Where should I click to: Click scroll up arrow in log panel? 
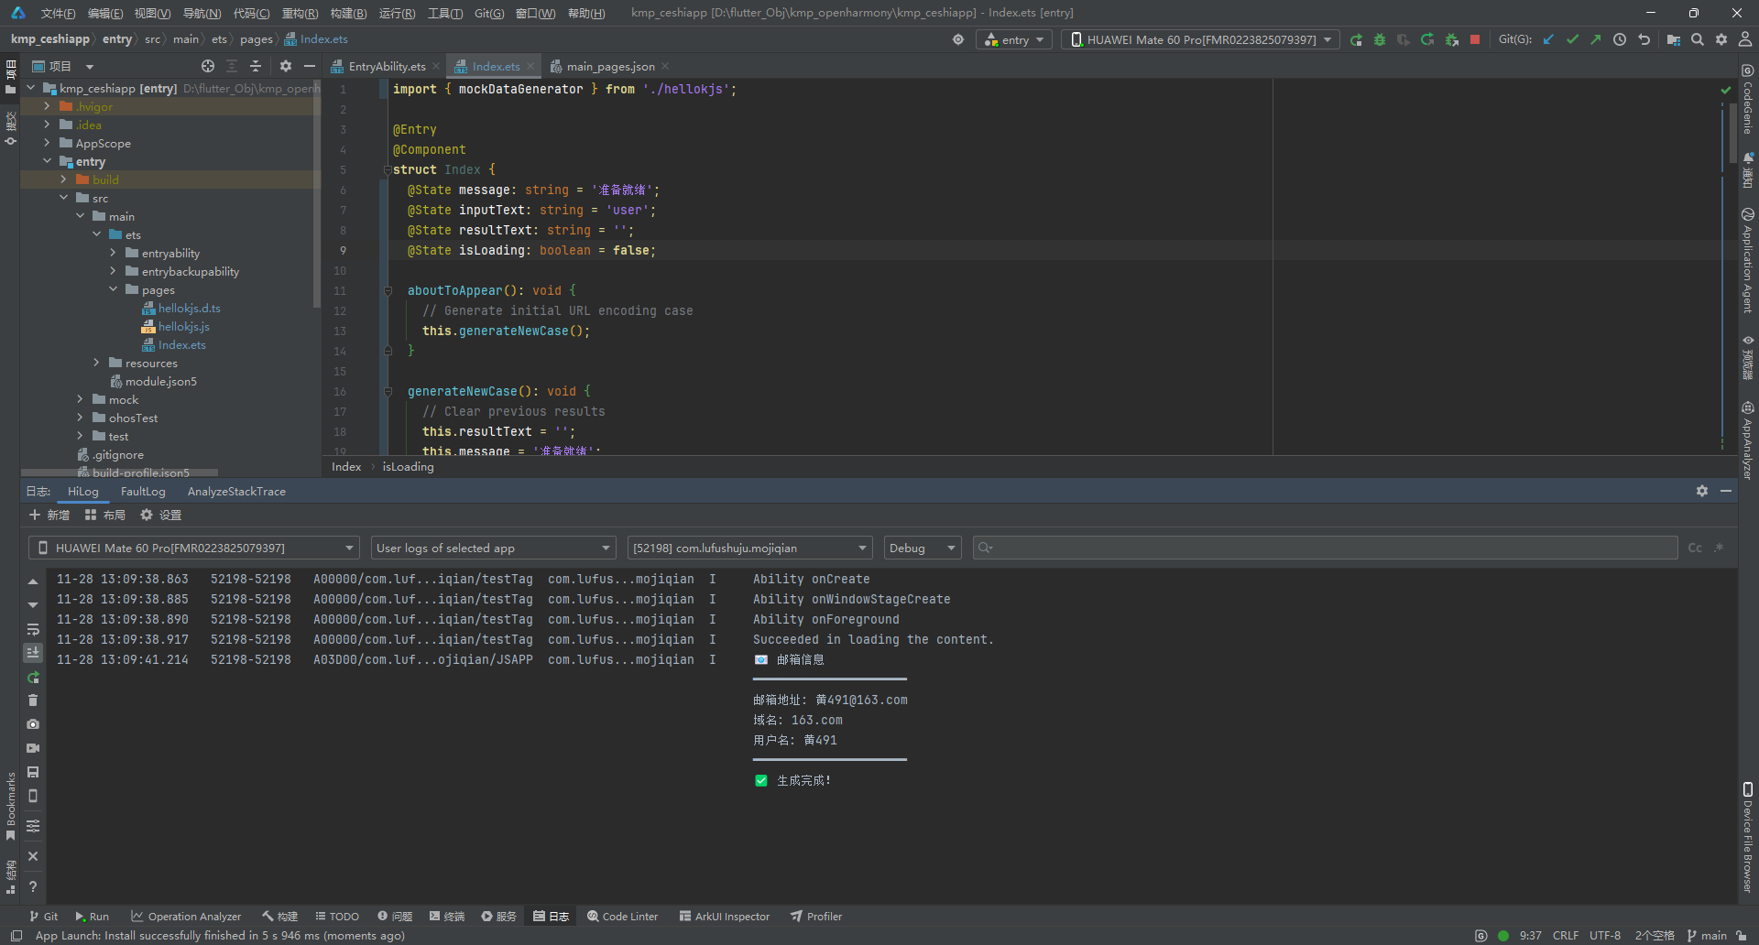pyautogui.click(x=33, y=581)
